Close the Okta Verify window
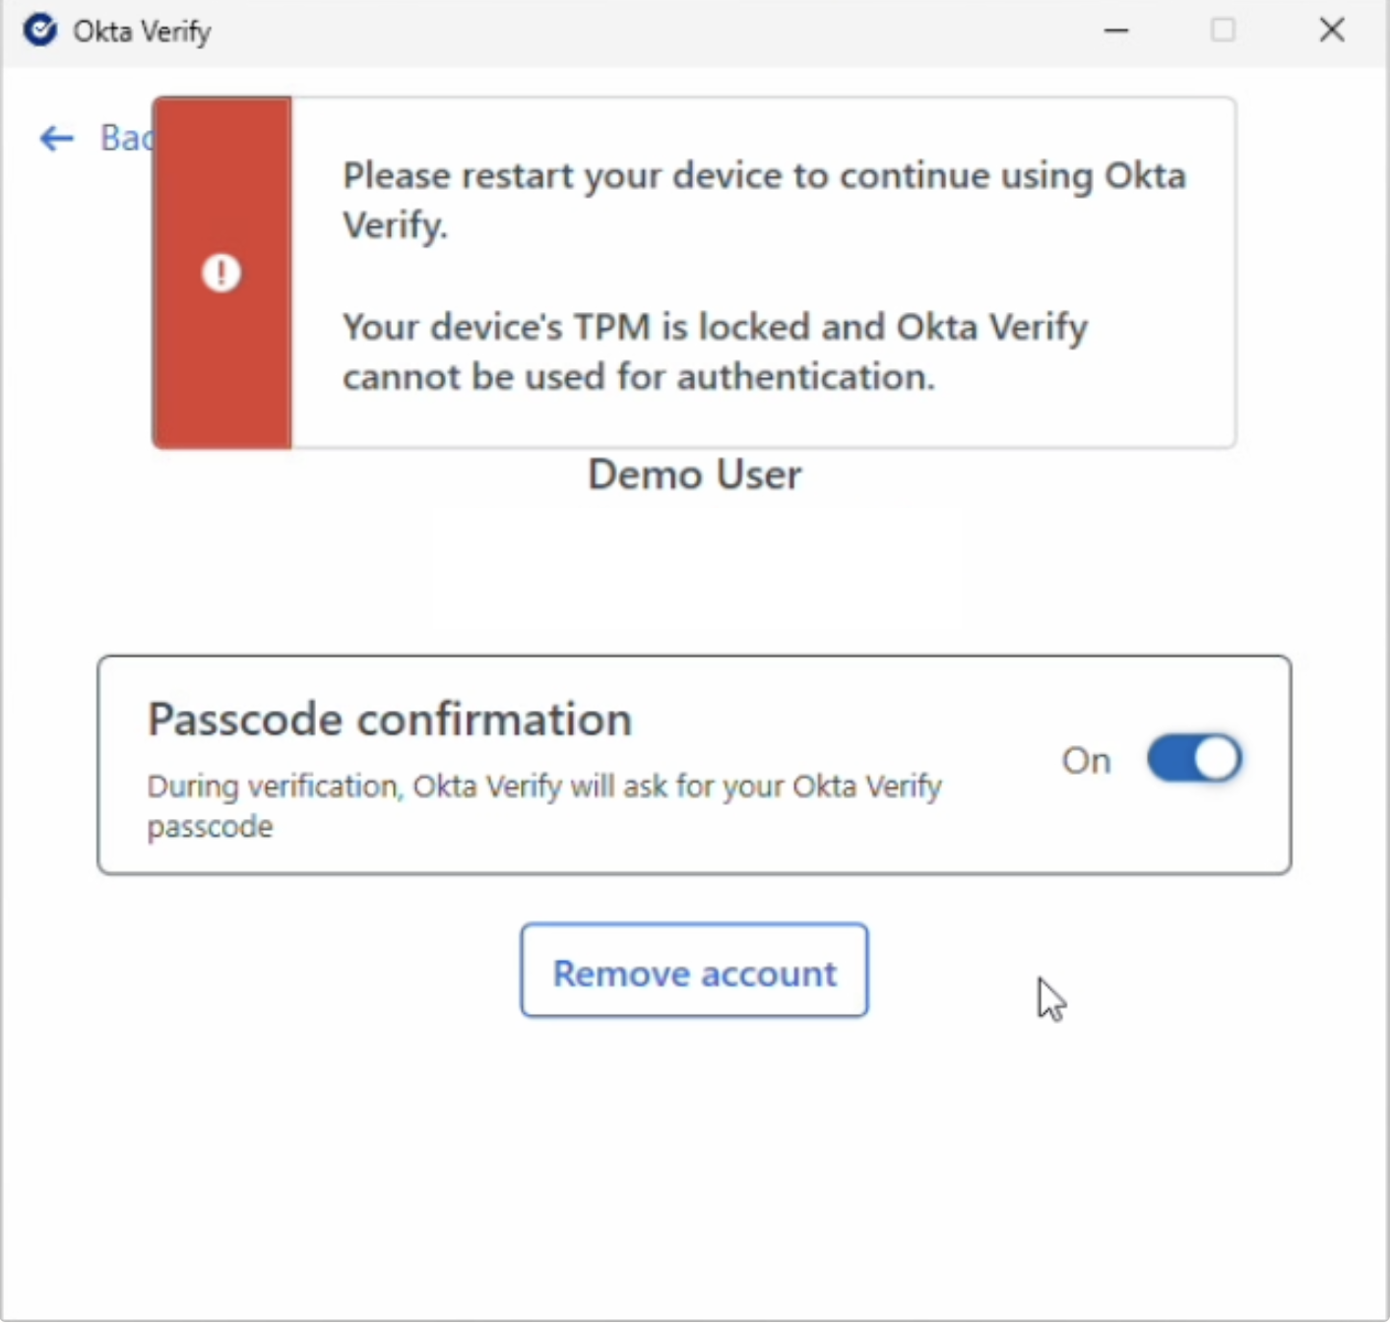This screenshot has width=1390, height=1323. click(x=1332, y=31)
